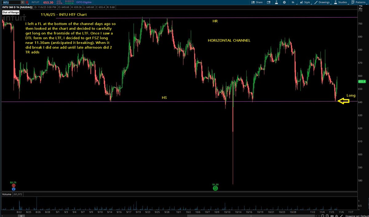Open the Patterns dropdown

click(x=359, y=2)
